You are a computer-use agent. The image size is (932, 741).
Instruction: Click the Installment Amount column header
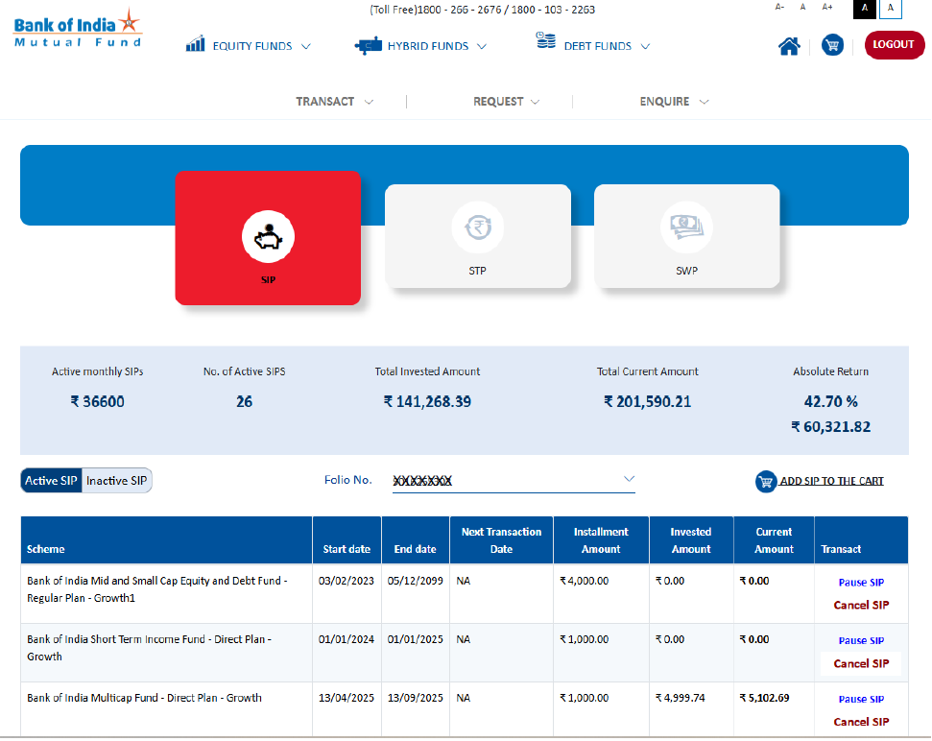(x=601, y=540)
